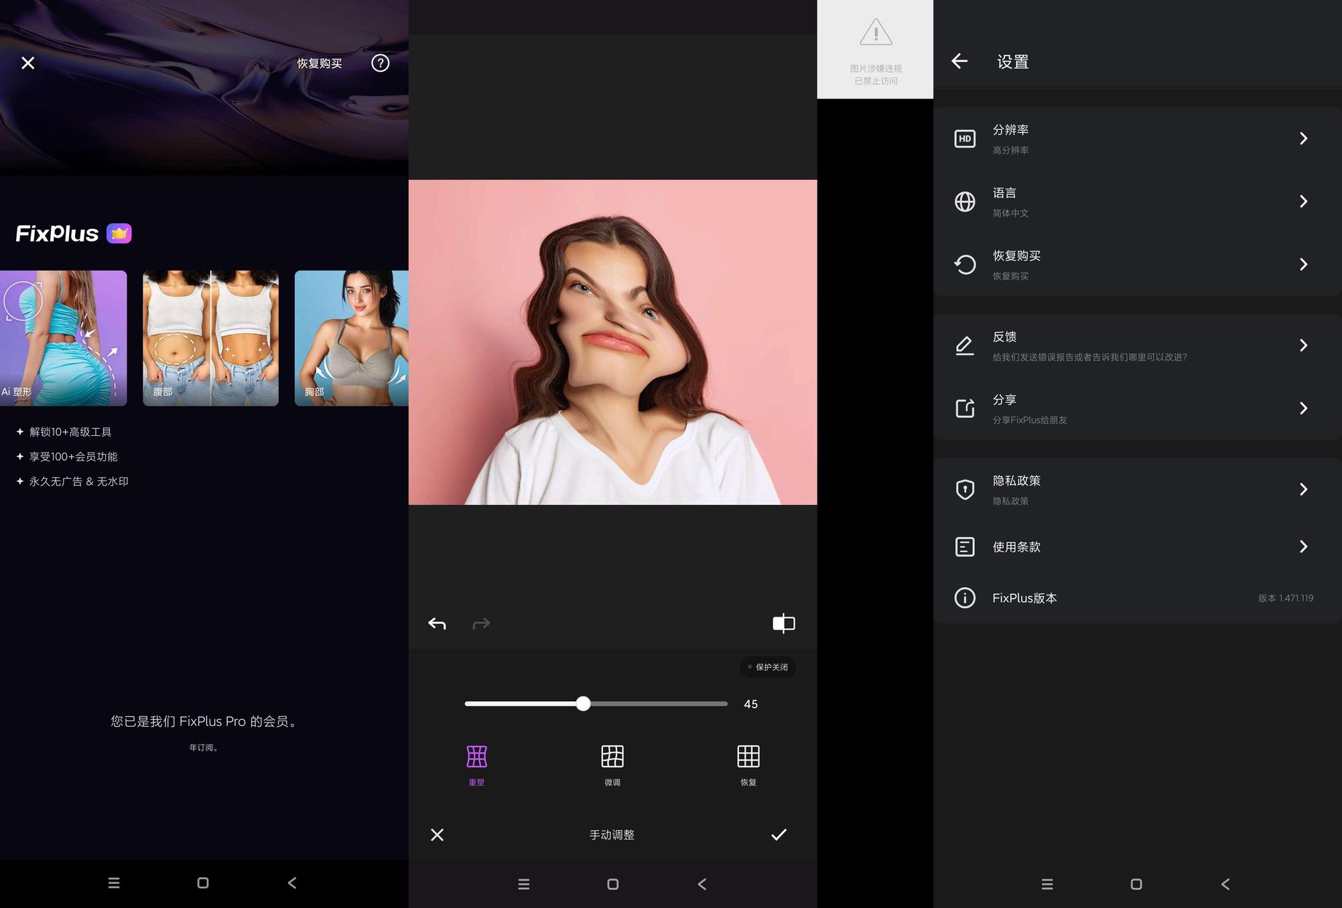
Task: Open the 使用条款 terms entry
Action: (1137, 546)
